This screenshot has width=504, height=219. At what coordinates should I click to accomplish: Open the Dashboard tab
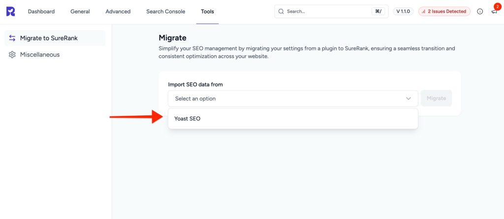(41, 12)
